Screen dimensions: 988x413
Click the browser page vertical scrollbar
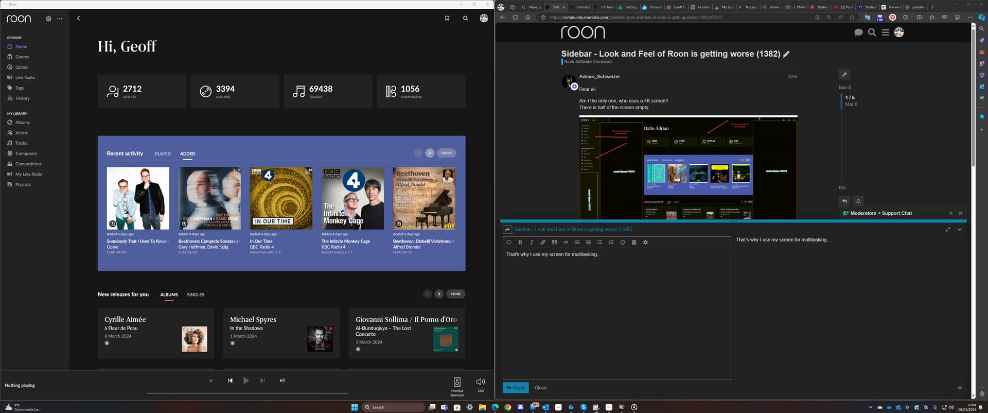(973, 98)
